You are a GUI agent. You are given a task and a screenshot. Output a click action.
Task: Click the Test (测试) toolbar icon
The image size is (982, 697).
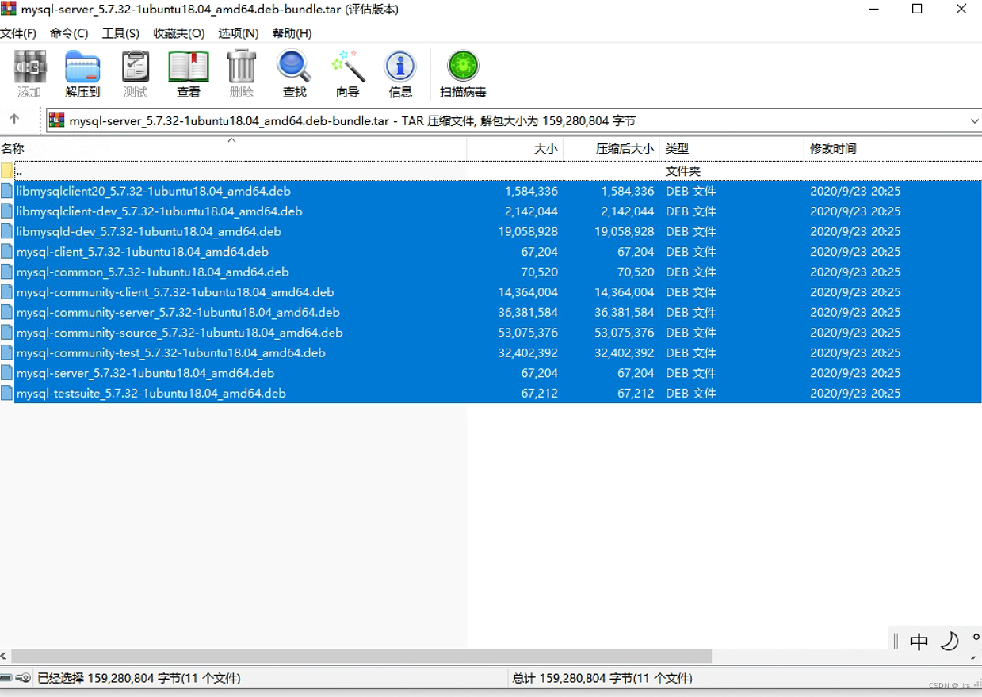pos(136,67)
